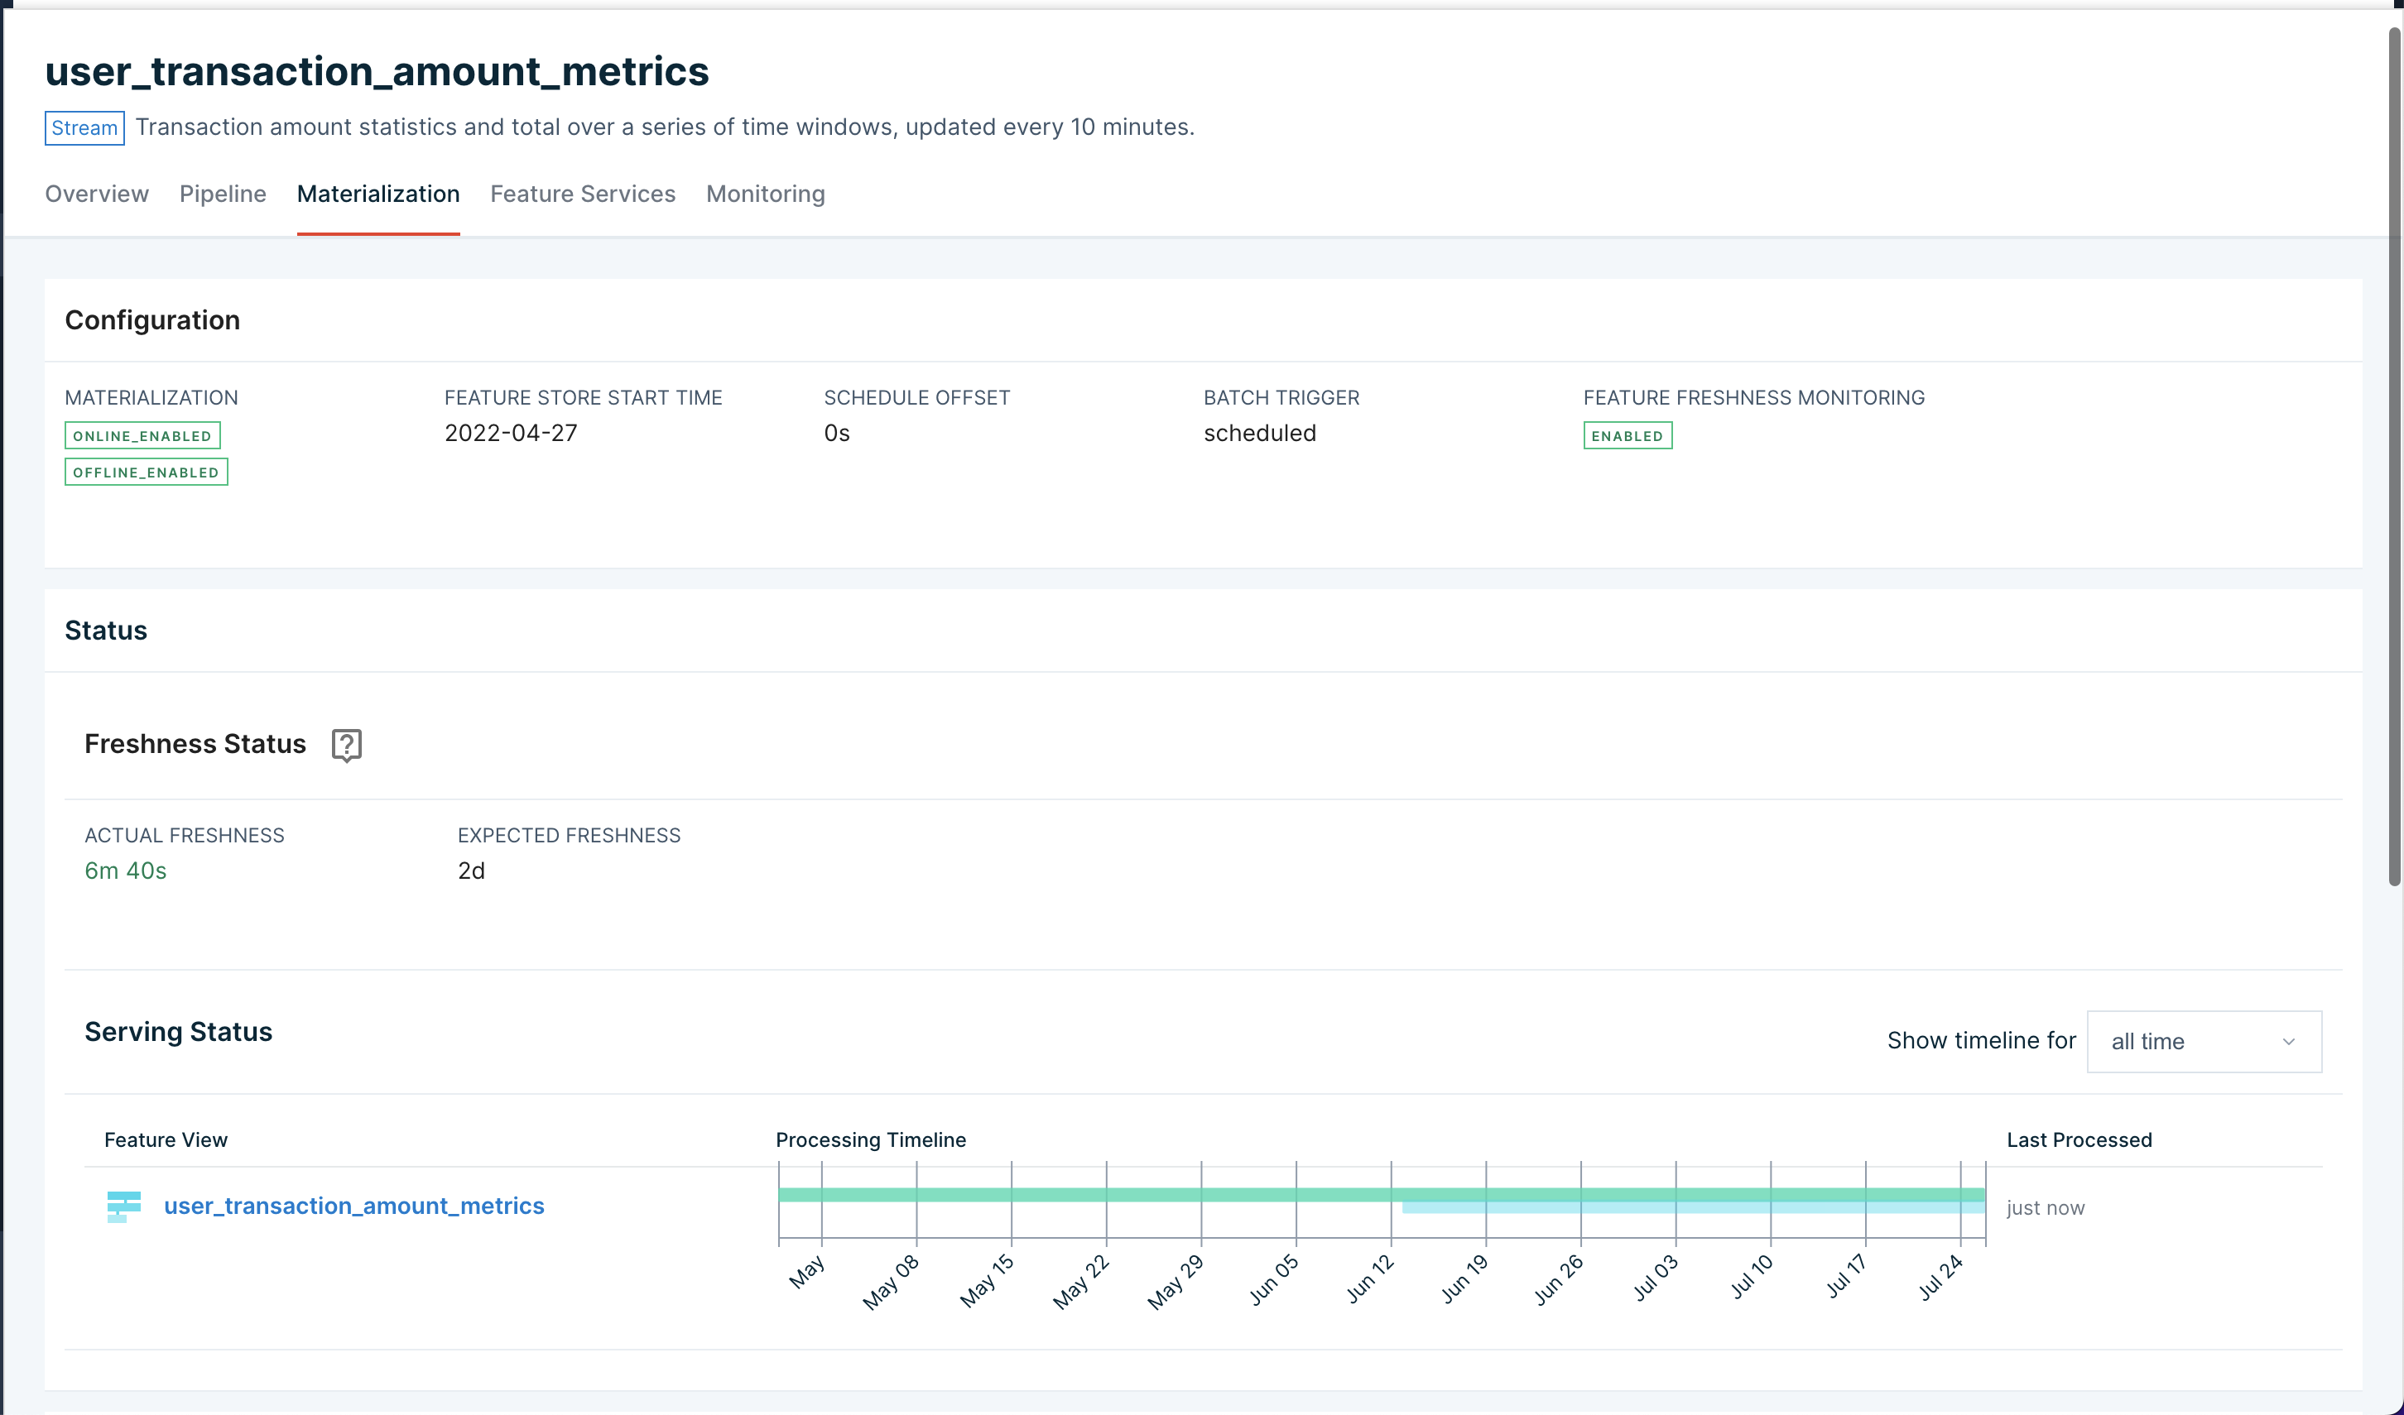Click the Jul 24 timeline tick label
The image size is (2404, 1415).
1940,1277
